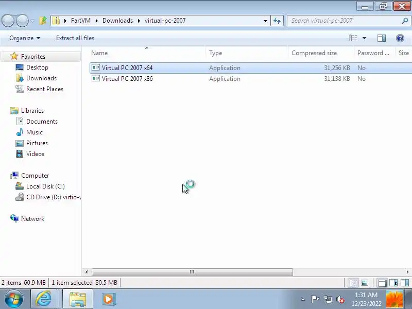Screen dimensions: 412x309
Task: Launch Windows Media Player from taskbar
Action: (x=108, y=299)
